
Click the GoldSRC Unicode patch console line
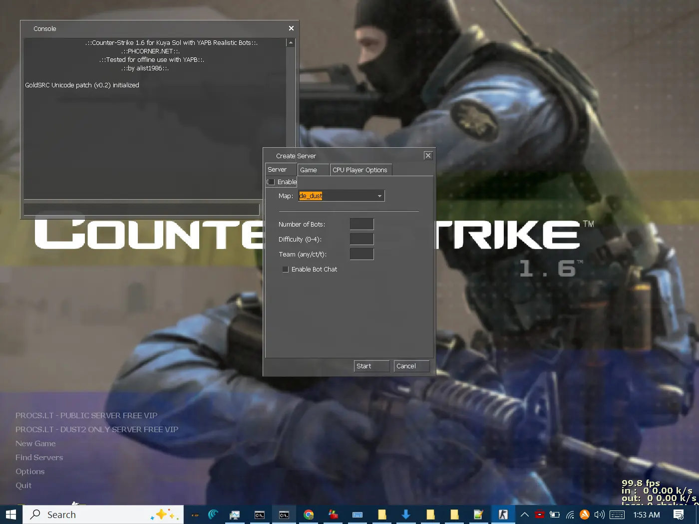82,85
